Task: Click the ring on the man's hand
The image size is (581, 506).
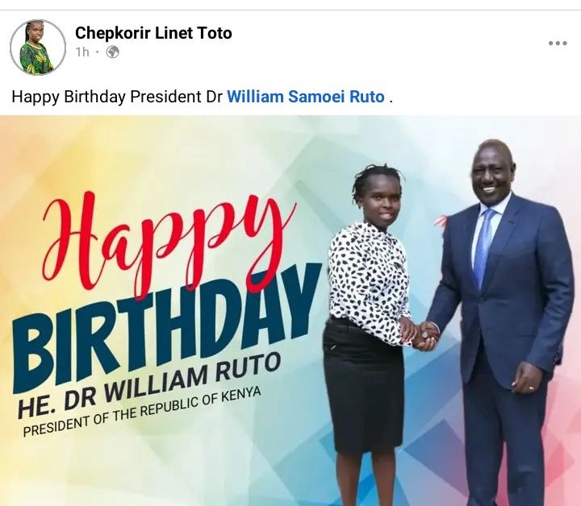Action: click(x=531, y=388)
